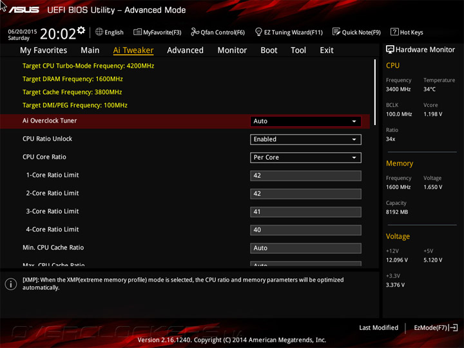Select the Ai Tweaker tab

coord(133,50)
